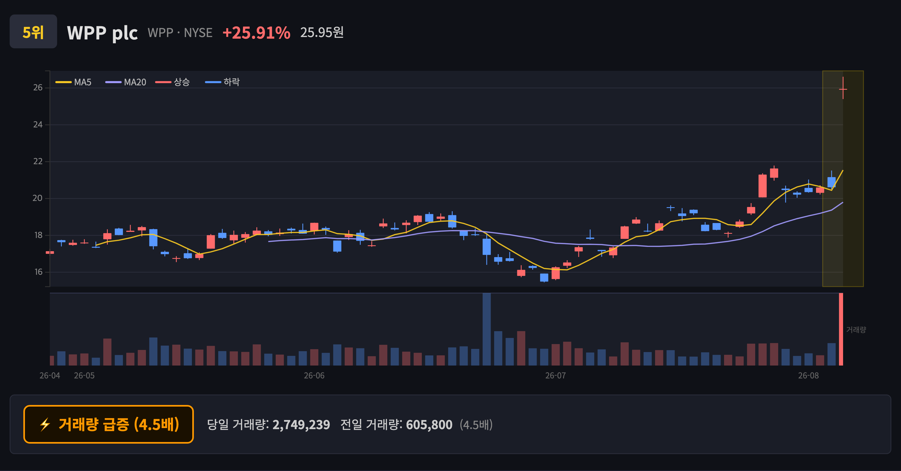This screenshot has width=901, height=471.
Task: Click the 26-04 date axis label
Action: click(50, 375)
